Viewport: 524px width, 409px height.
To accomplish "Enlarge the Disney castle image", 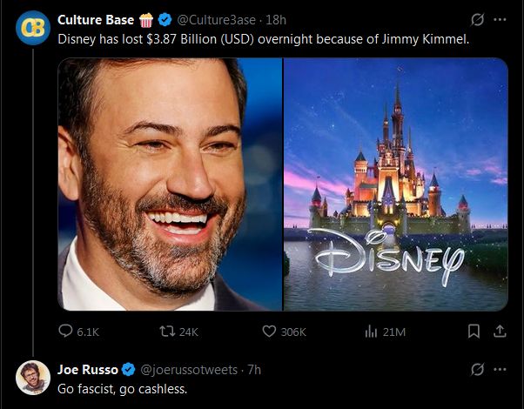I will click(395, 184).
